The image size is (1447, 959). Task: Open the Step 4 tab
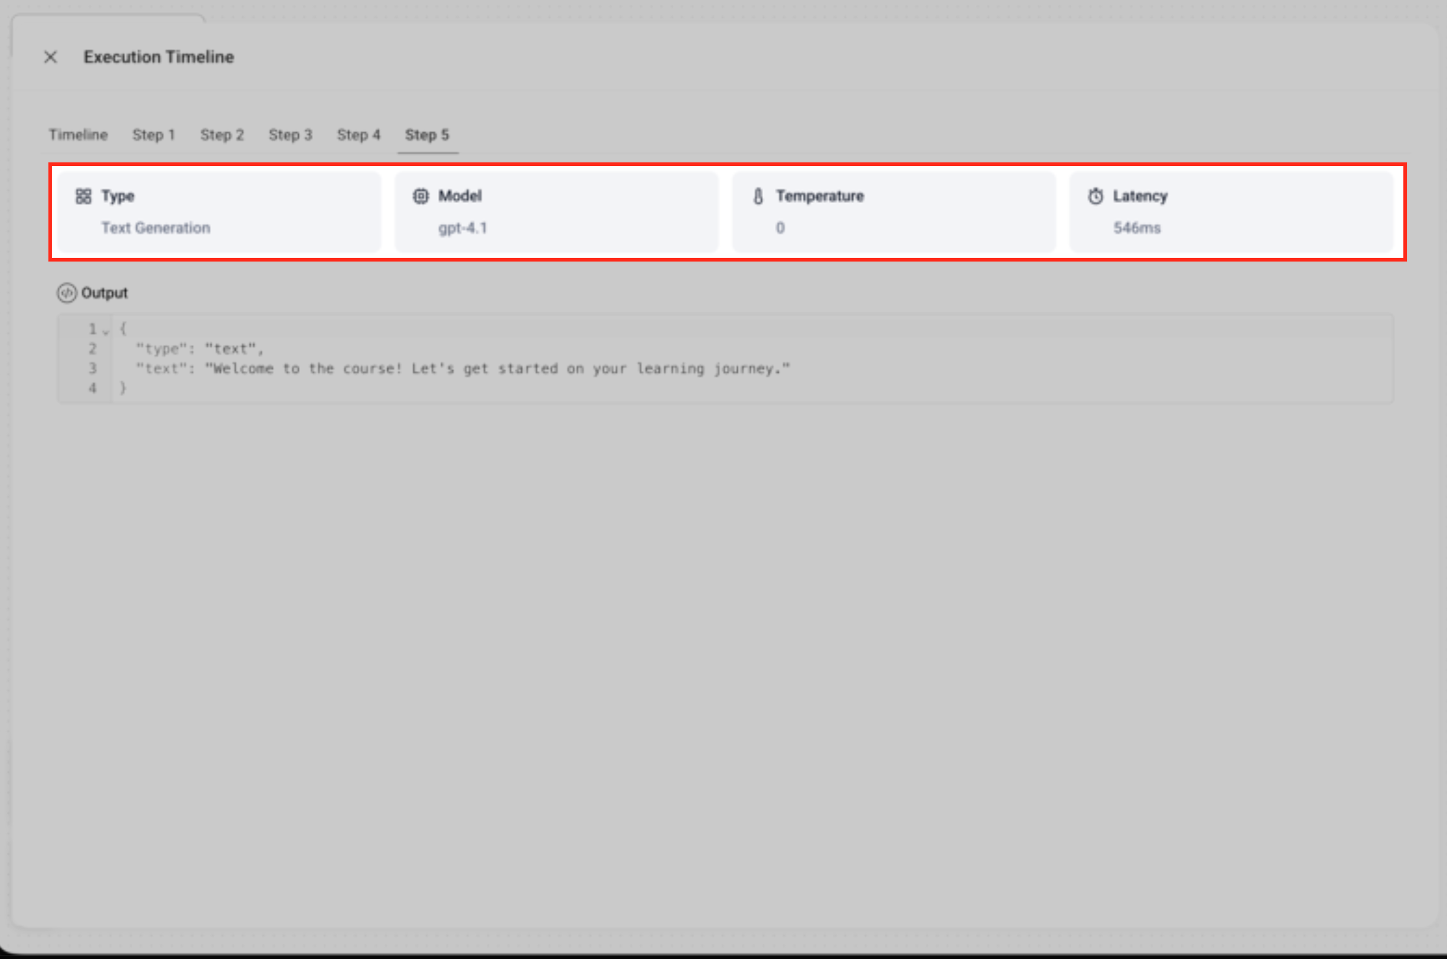pyautogui.click(x=359, y=135)
